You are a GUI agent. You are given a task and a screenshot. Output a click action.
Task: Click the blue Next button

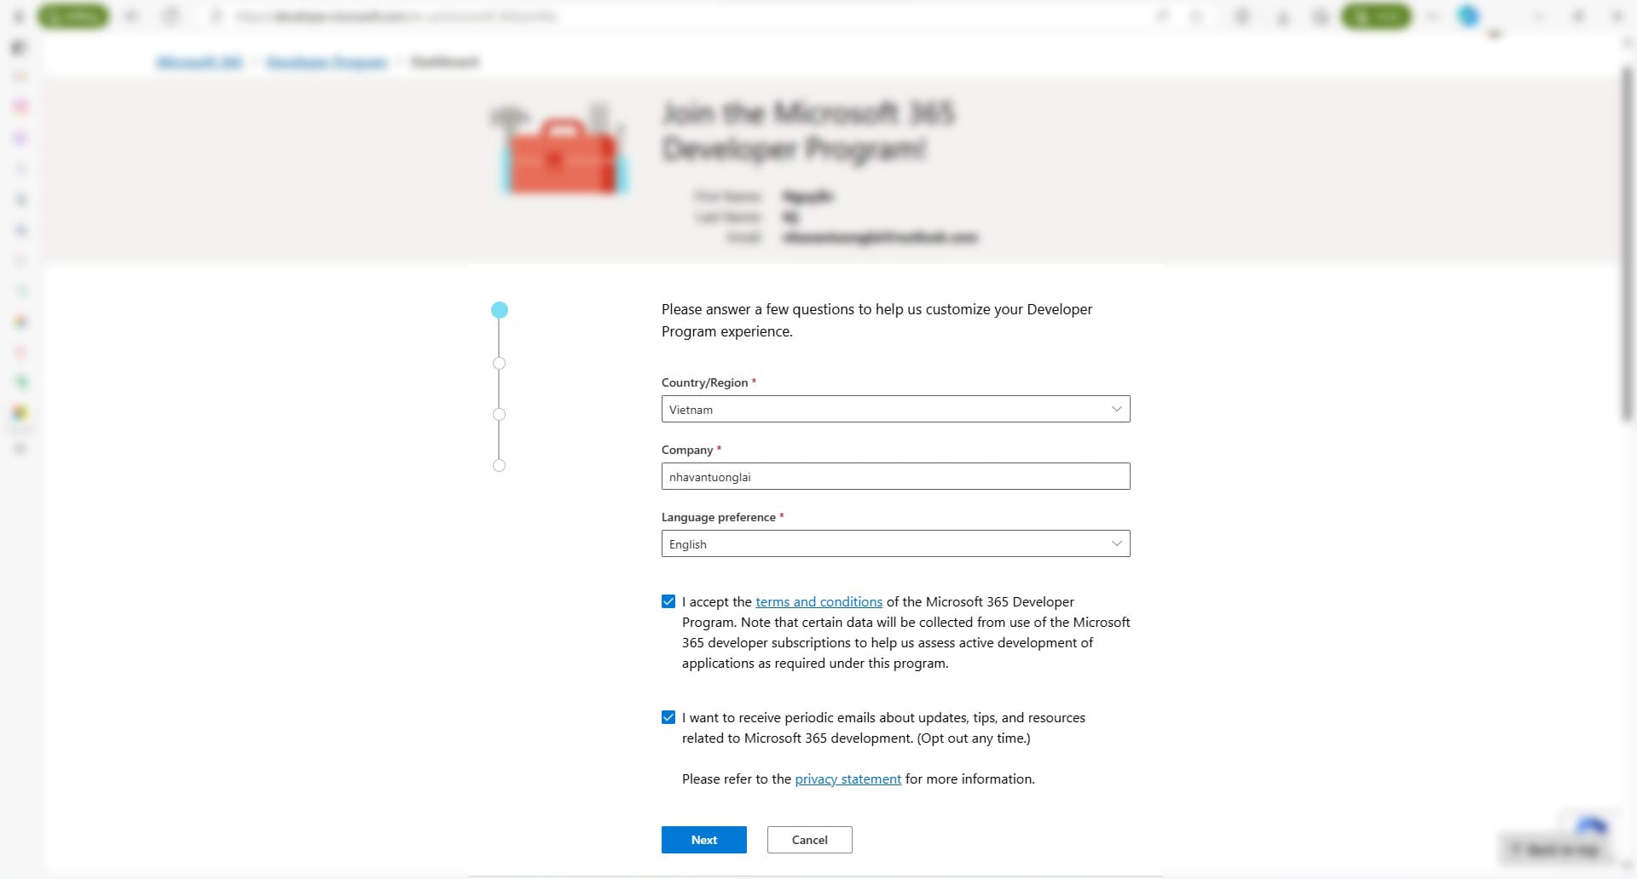(x=704, y=840)
